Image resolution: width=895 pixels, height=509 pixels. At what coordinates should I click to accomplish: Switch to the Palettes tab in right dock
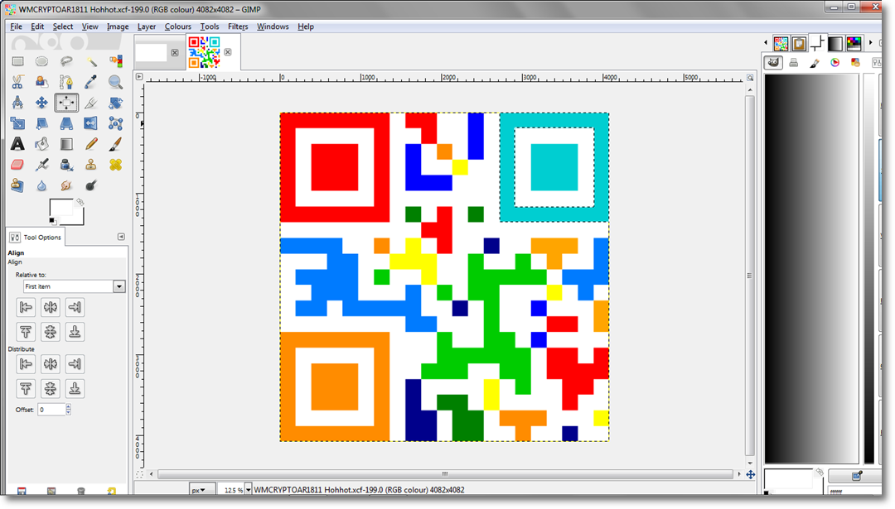click(x=854, y=43)
